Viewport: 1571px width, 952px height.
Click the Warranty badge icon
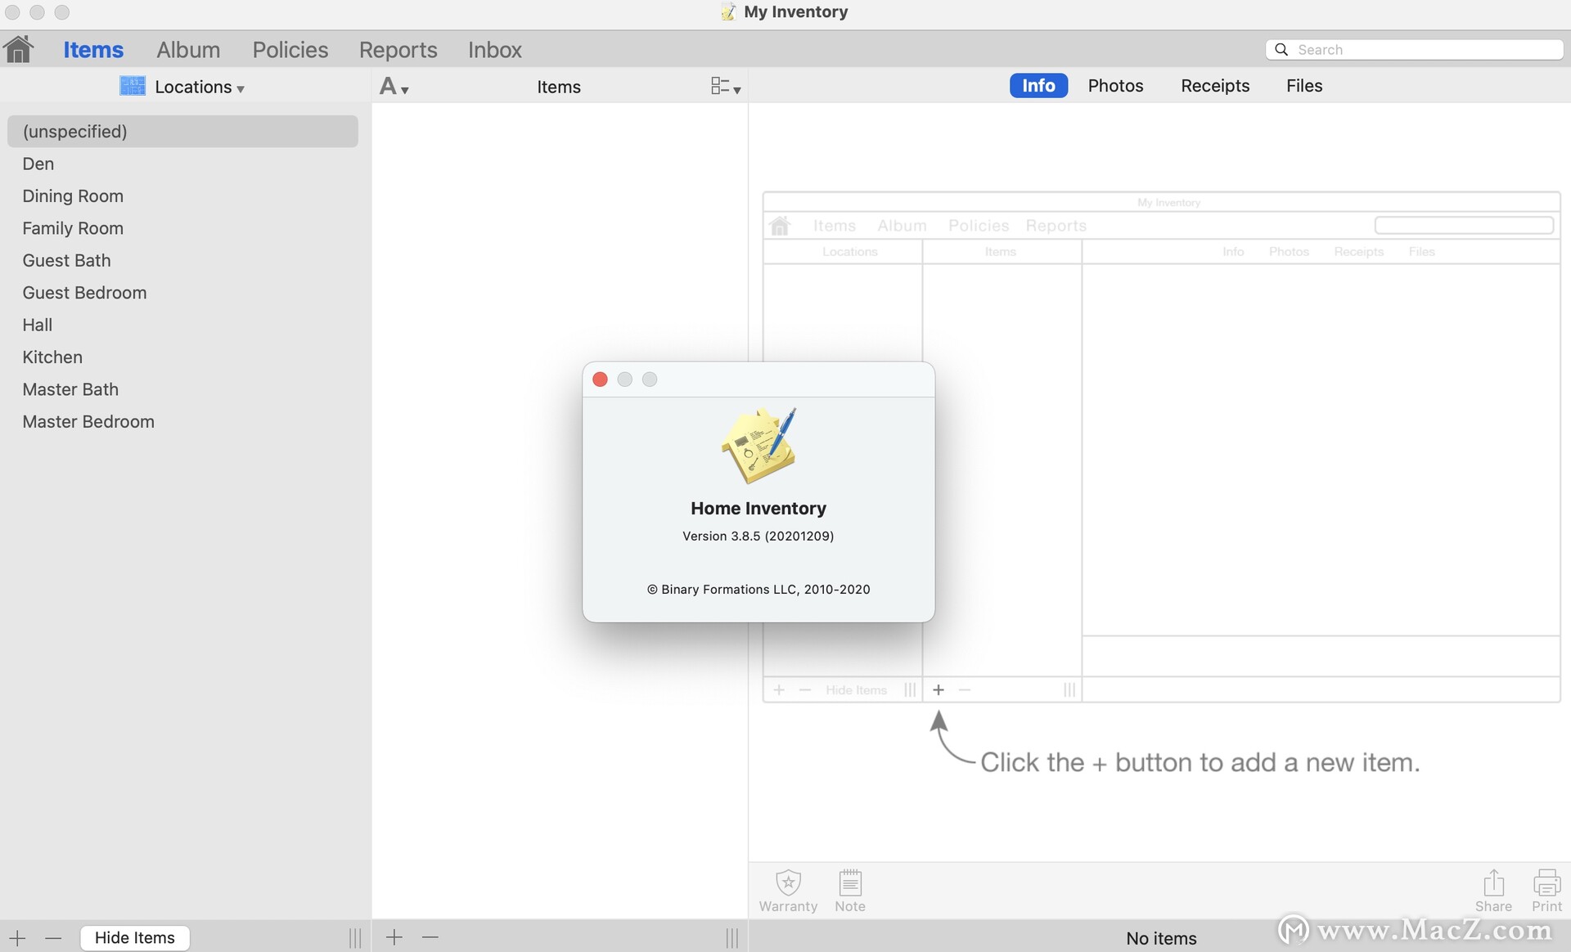(x=788, y=891)
